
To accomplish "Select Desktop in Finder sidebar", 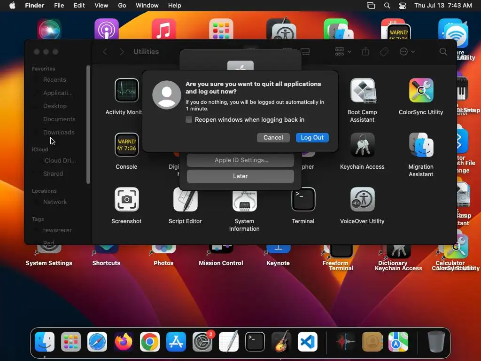I will pyautogui.click(x=54, y=106).
